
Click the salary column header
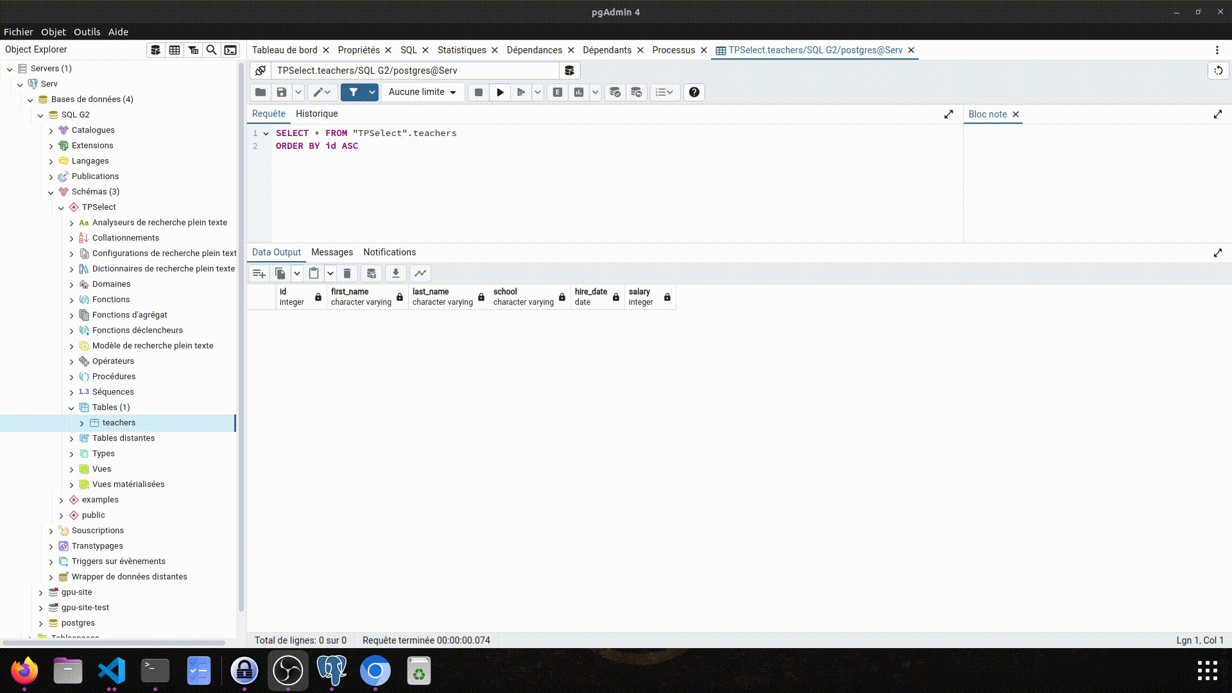[x=649, y=296]
